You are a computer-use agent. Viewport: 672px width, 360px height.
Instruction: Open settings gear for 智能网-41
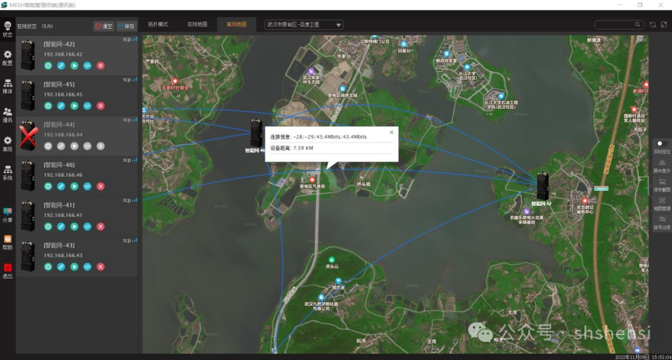pyautogui.click(x=48, y=226)
